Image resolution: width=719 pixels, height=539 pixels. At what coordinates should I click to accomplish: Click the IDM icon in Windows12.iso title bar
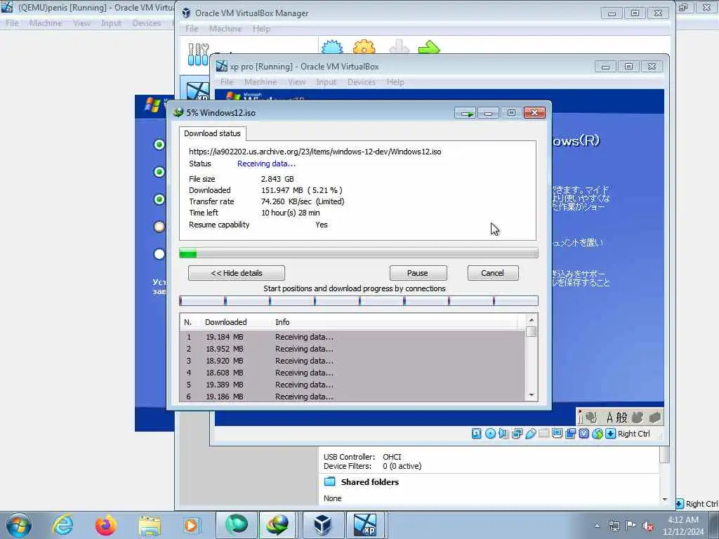[178, 112]
